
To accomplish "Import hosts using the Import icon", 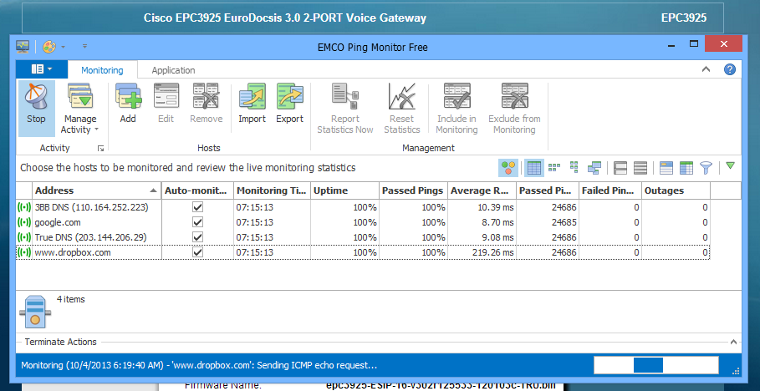I will (252, 107).
